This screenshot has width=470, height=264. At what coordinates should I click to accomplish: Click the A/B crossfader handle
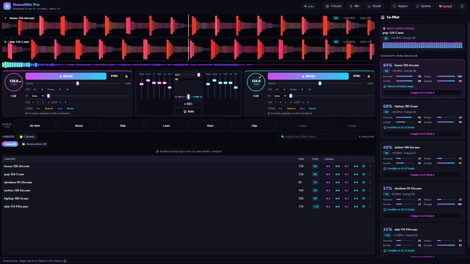pyautogui.click(x=188, y=97)
